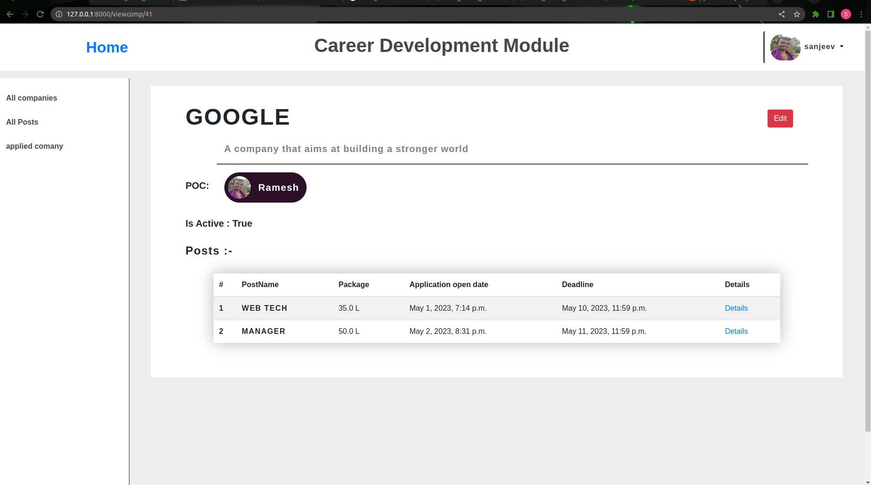The width and height of the screenshot is (871, 485).
Task: Bookmark this page with the star
Action: (x=797, y=14)
